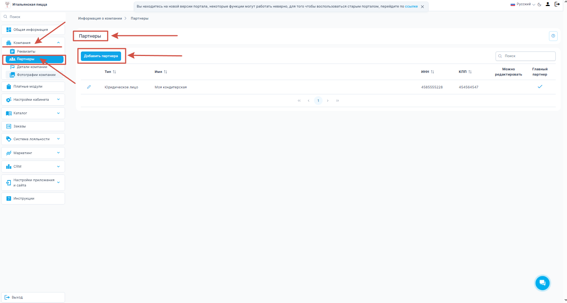Click the Добавить партнера button

pos(101,56)
